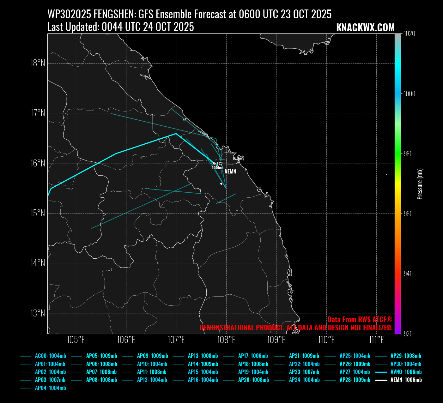
Task: Click the Data From RWS ATCF text
Action: (x=360, y=319)
